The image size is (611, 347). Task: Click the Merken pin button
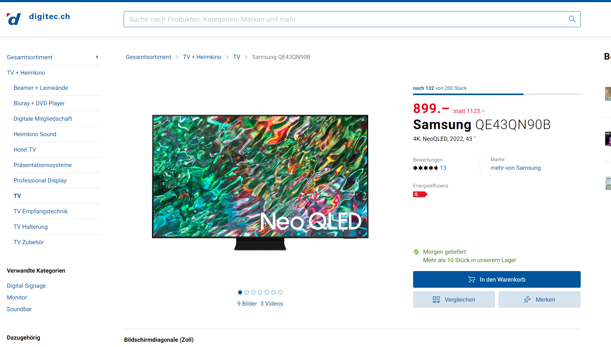coord(539,299)
